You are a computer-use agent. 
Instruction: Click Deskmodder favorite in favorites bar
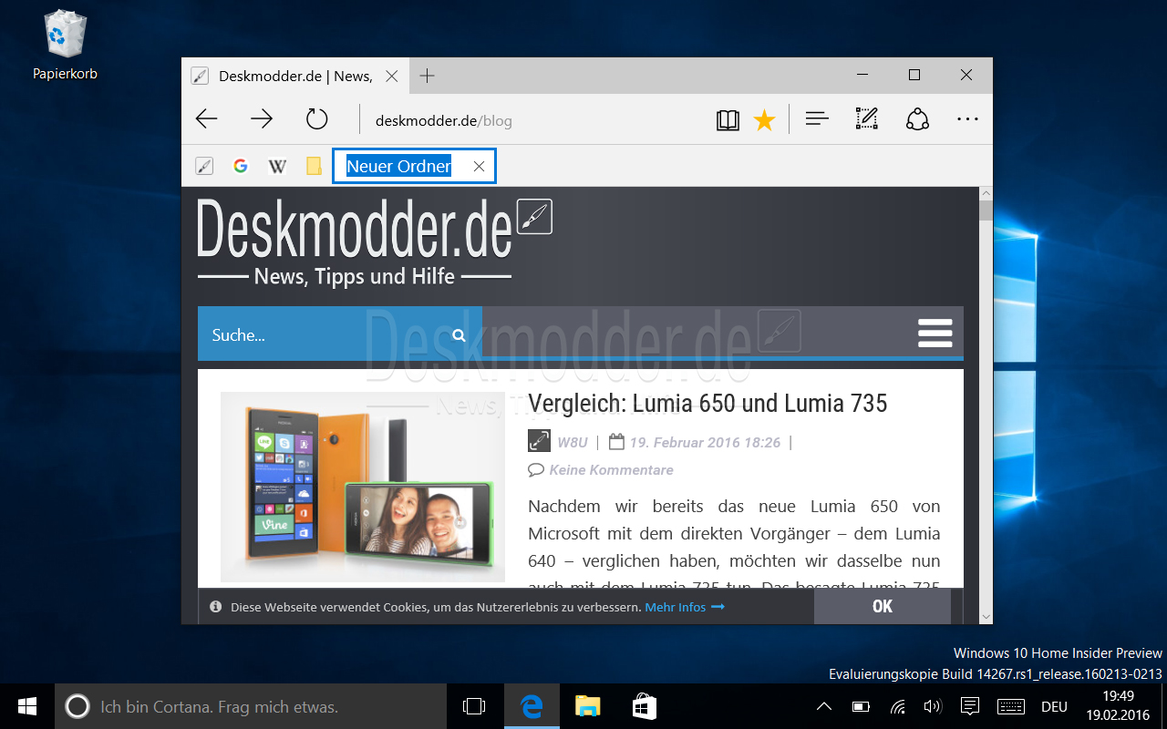pyautogui.click(x=204, y=166)
